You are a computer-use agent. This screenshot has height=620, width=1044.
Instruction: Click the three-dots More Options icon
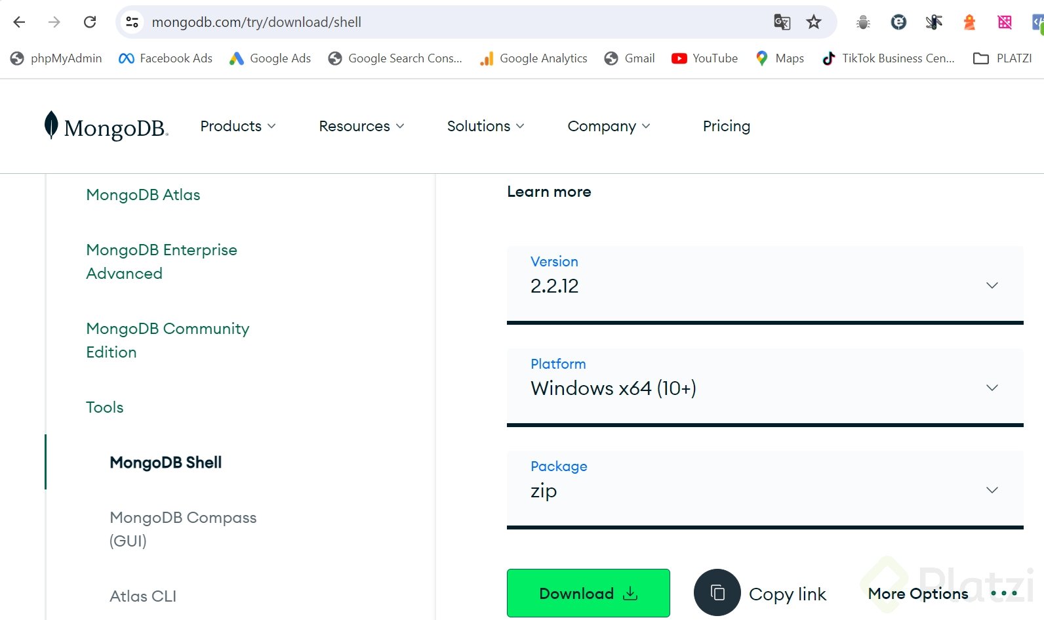pos(1004,593)
